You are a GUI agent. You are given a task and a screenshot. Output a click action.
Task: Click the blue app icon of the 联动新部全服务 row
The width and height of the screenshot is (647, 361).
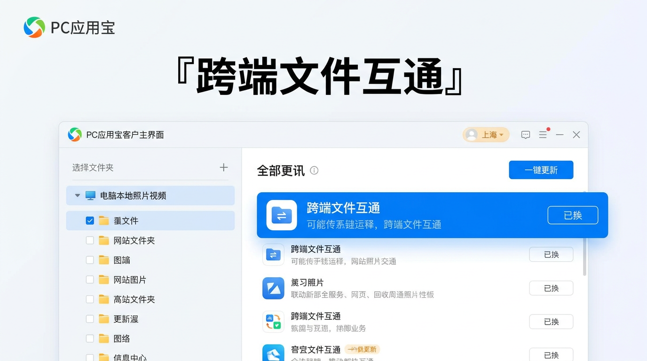273,288
